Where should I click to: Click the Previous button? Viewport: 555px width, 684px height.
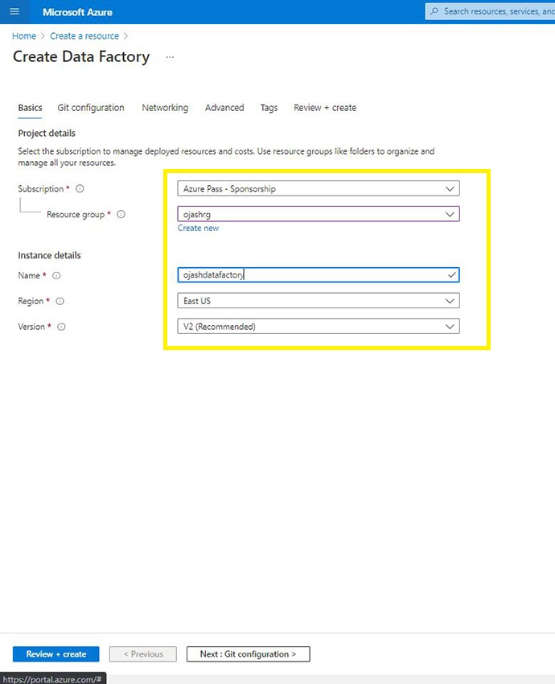(143, 654)
